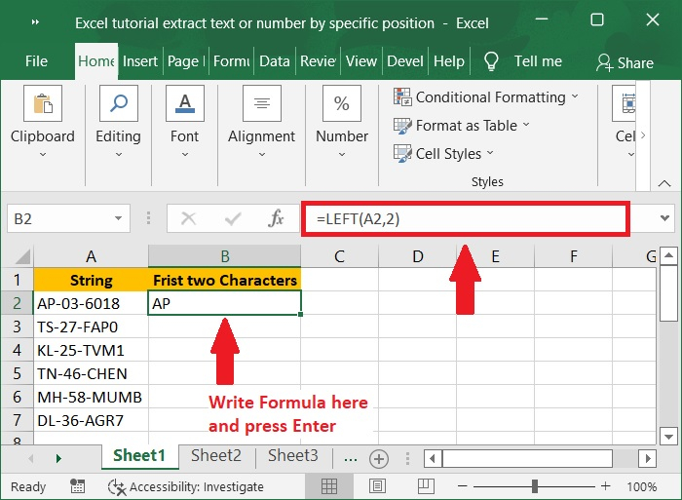Screen dimensions: 682x500
Task: Click the macro recording status icon
Action: 77,486
